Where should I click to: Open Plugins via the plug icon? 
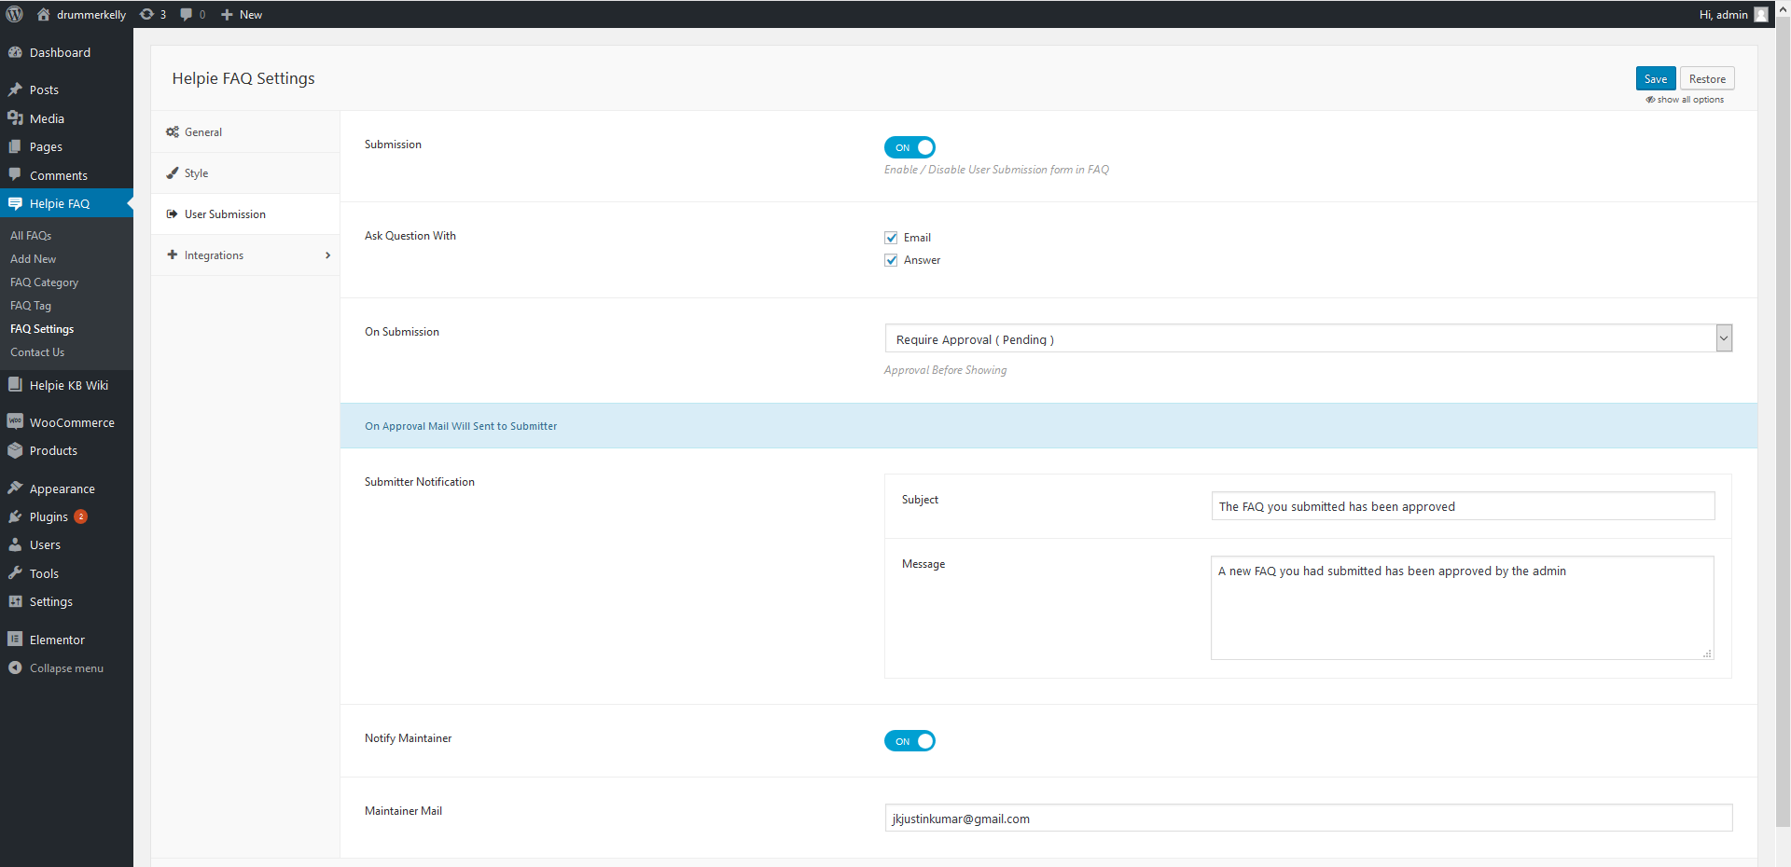[15, 516]
